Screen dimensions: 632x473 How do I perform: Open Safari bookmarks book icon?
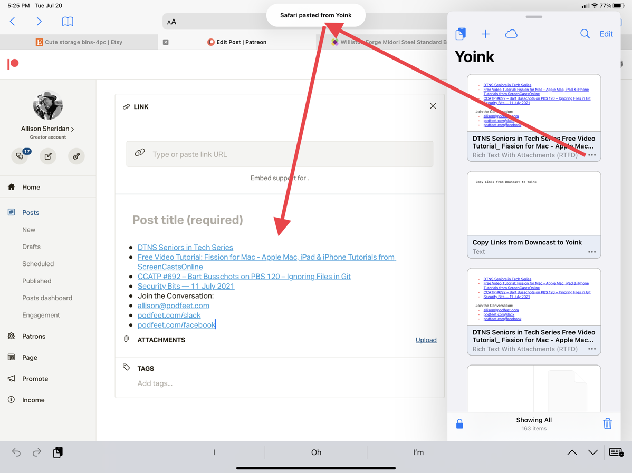[68, 22]
